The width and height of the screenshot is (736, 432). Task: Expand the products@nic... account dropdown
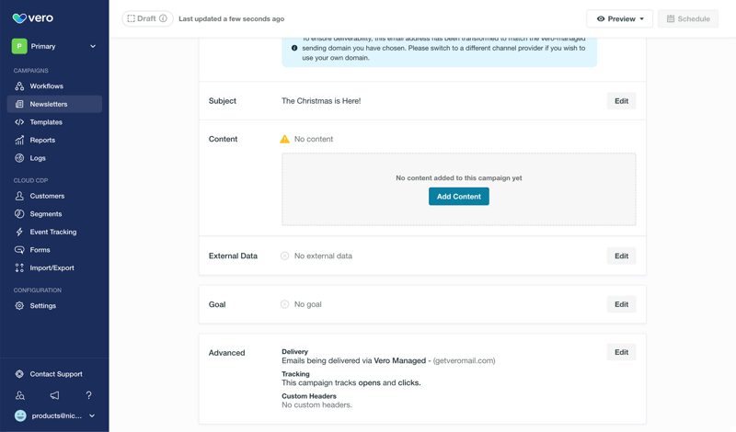point(92,415)
